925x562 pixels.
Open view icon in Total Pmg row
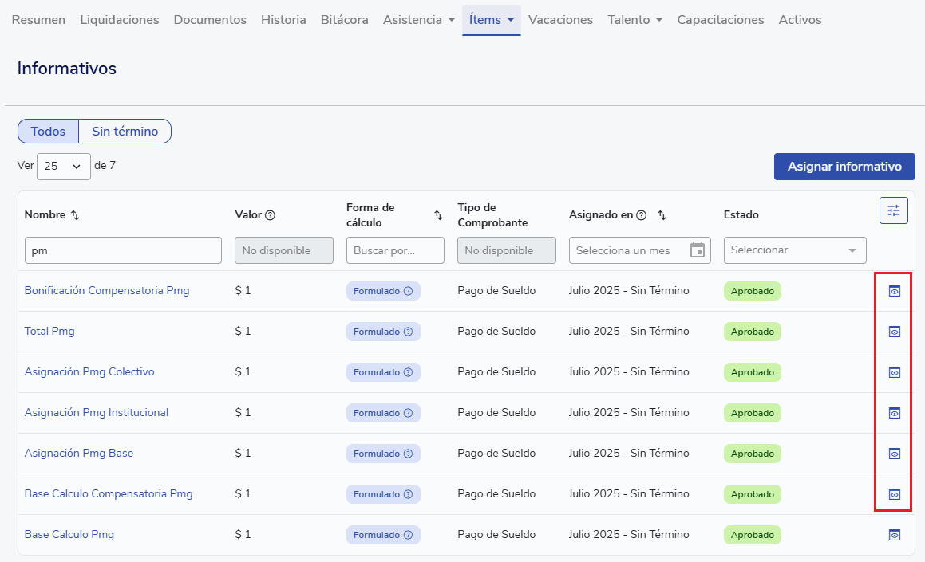[x=894, y=332]
